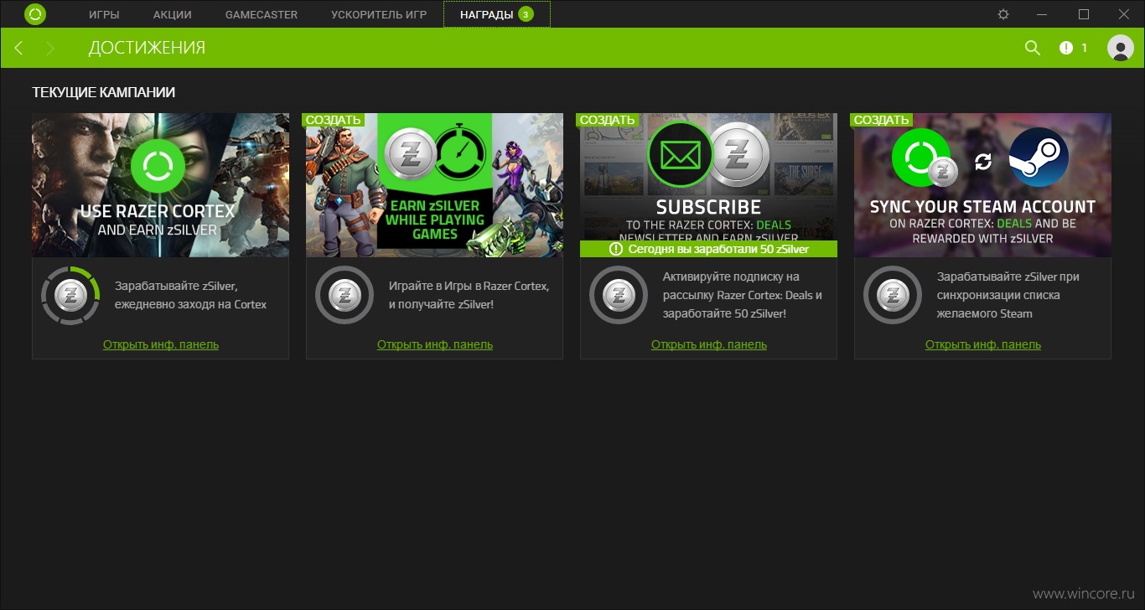Viewport: 1145px width, 610px height.
Task: Click zSilver coin ring in Steam sync card
Action: click(x=893, y=295)
